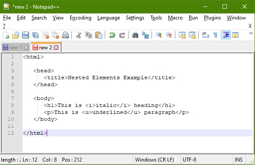Click line number 7 in margin
This screenshot has width=255, height=165.
[x=13, y=98]
